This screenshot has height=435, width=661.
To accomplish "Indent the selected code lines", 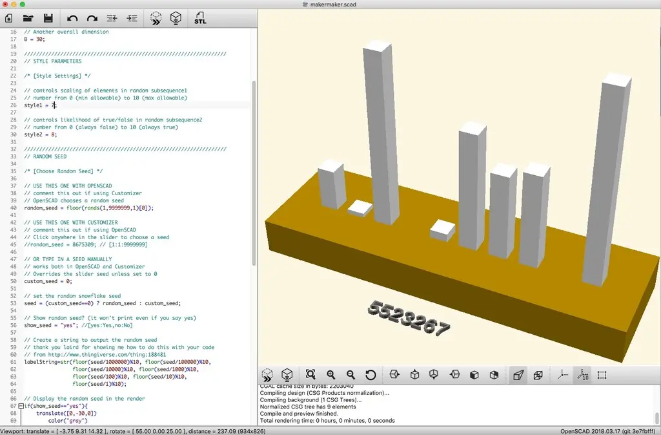I will click(x=132, y=18).
